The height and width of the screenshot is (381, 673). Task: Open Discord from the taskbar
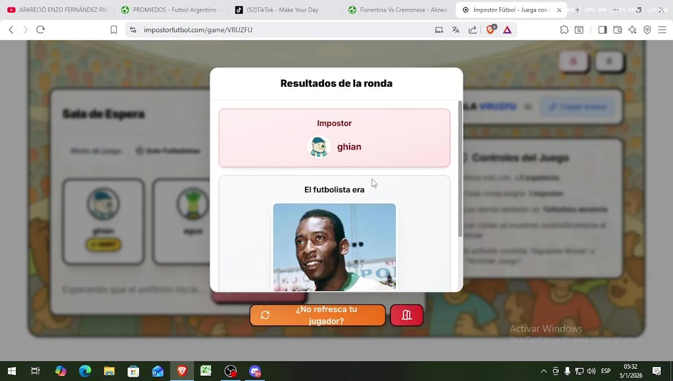coord(255,371)
